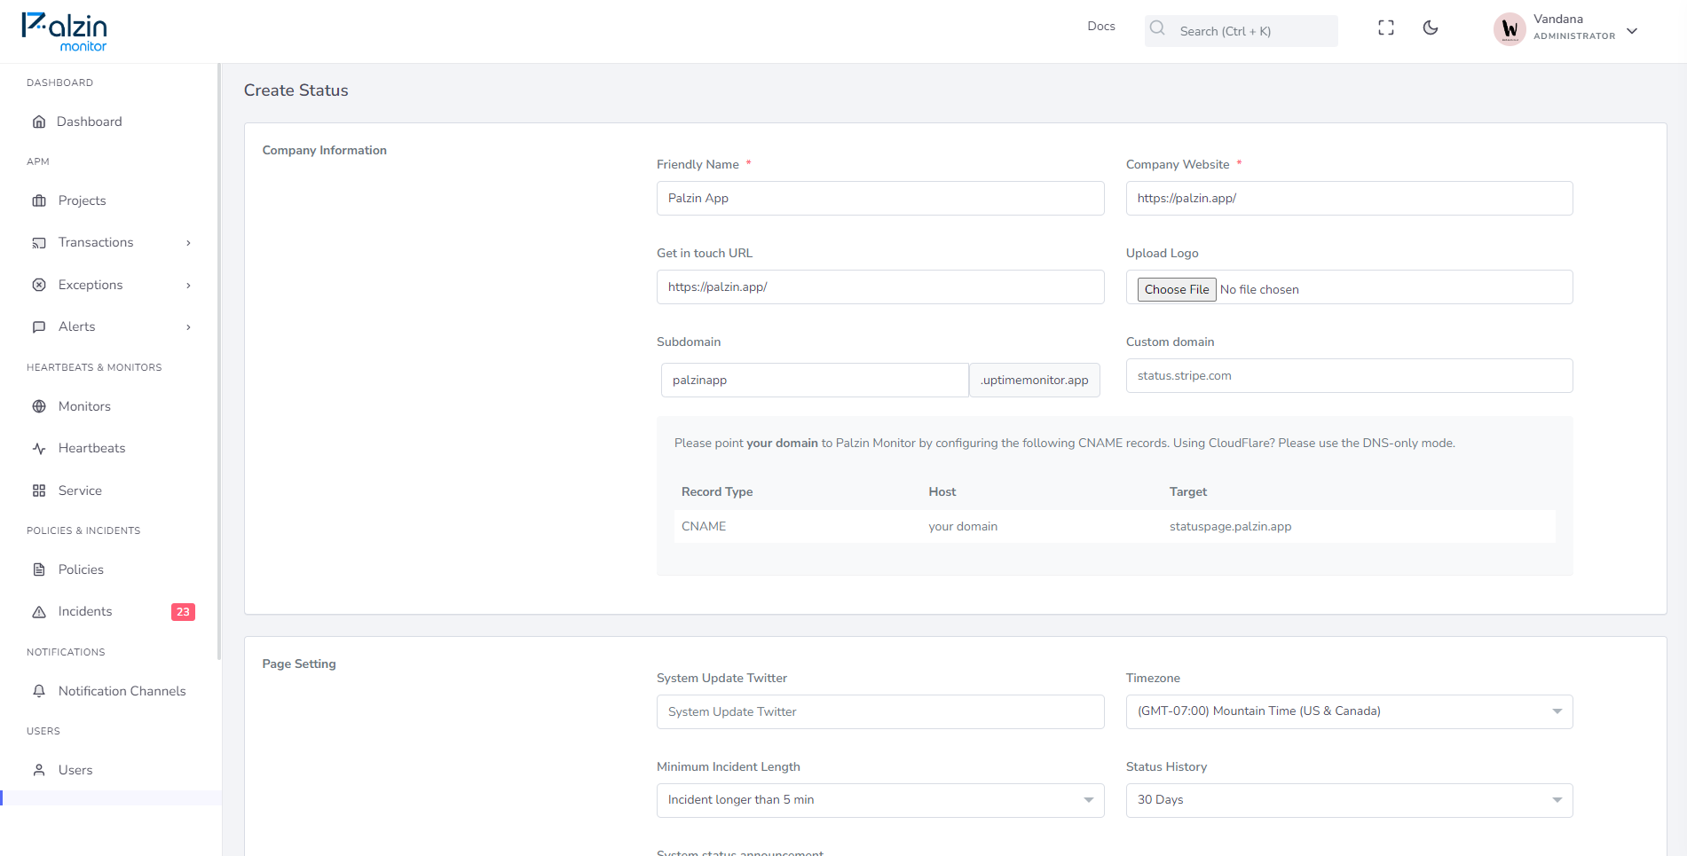
Task: Open the Incidents 23 badge
Action: click(x=183, y=612)
